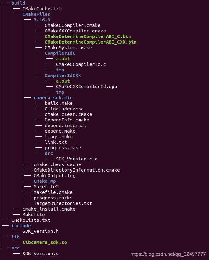209x260 pixels.
Task: Click TargetDirectories.txt file name
Action: (x=63, y=203)
